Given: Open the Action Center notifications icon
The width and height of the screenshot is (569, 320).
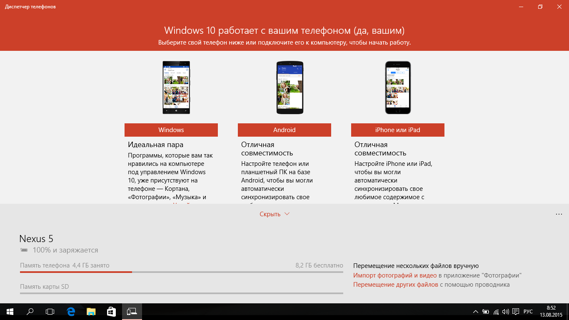Looking at the screenshot, I should 516,312.
